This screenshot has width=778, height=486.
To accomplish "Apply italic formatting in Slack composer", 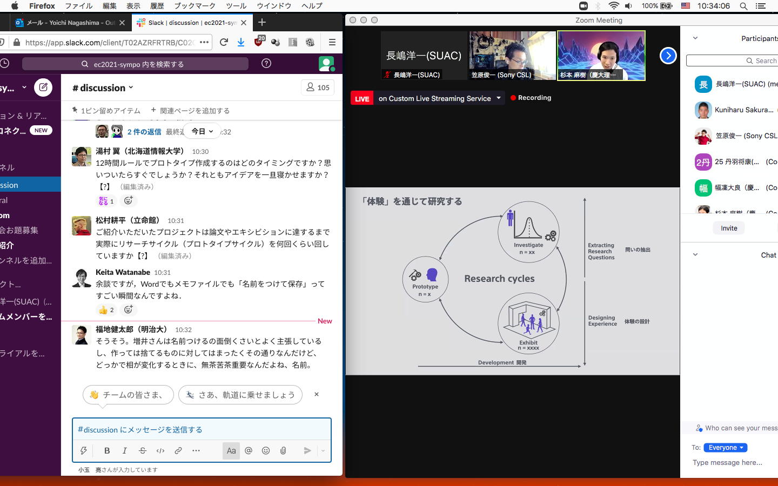I will click(125, 450).
